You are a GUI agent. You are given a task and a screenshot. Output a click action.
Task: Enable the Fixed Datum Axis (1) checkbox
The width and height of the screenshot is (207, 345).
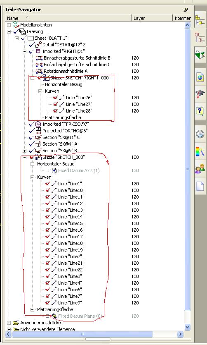[x=47, y=170]
